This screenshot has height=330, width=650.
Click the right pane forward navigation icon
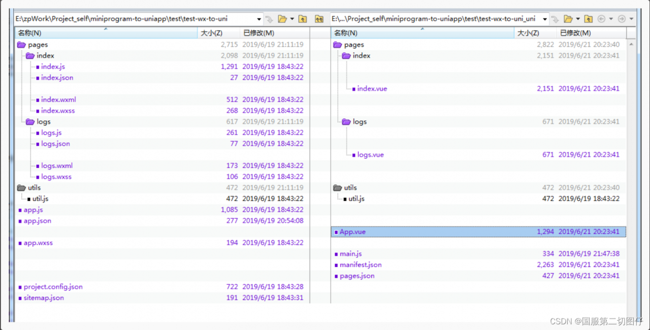622,19
